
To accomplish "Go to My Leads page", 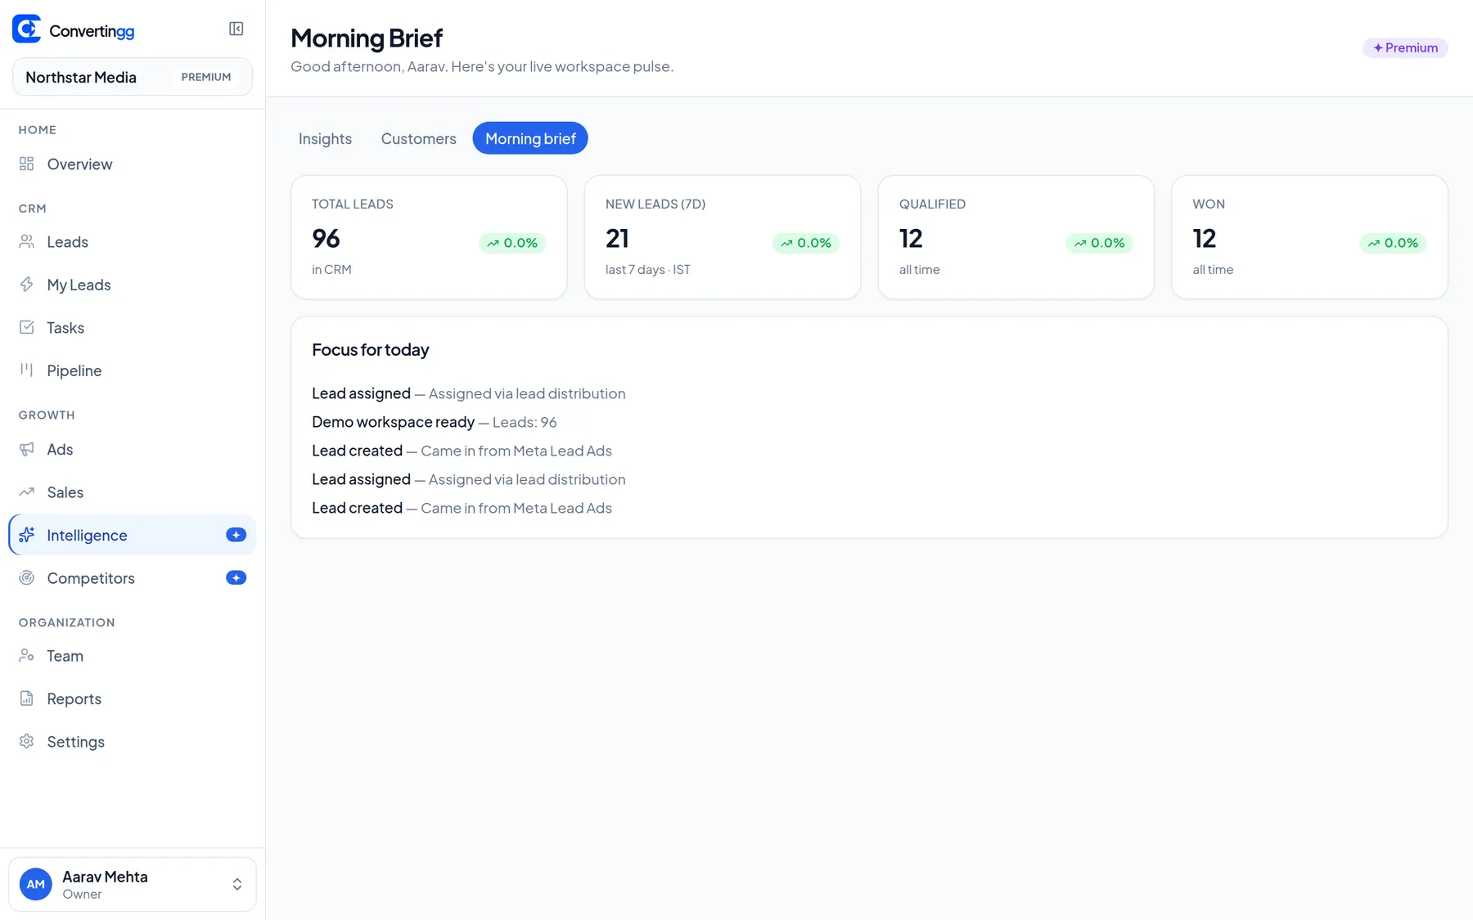I will pos(133,285).
